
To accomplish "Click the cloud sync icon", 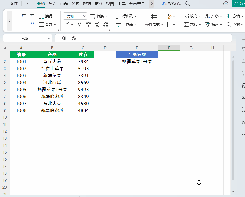I will point(226,3).
